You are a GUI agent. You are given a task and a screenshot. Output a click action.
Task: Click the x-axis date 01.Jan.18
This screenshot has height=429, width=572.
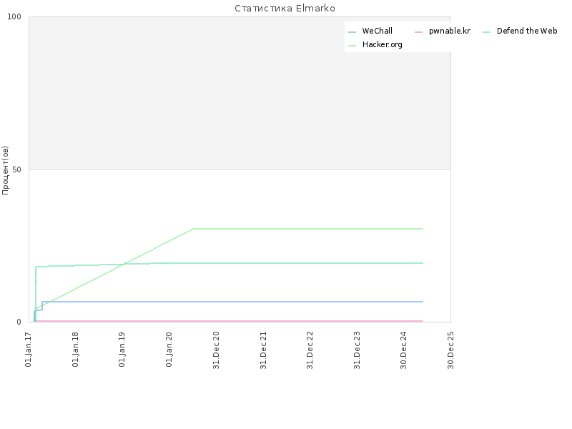(x=75, y=349)
